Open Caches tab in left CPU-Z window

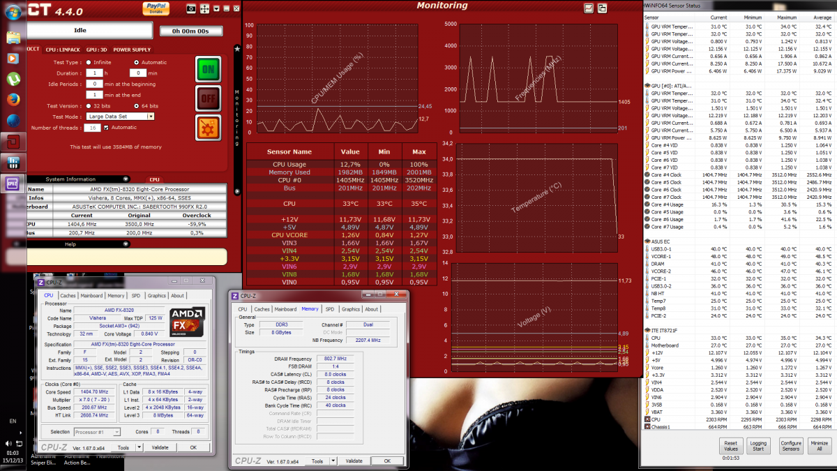68,296
